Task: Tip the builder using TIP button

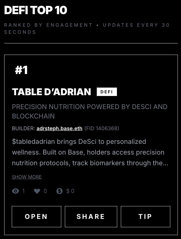Action: coord(145,217)
